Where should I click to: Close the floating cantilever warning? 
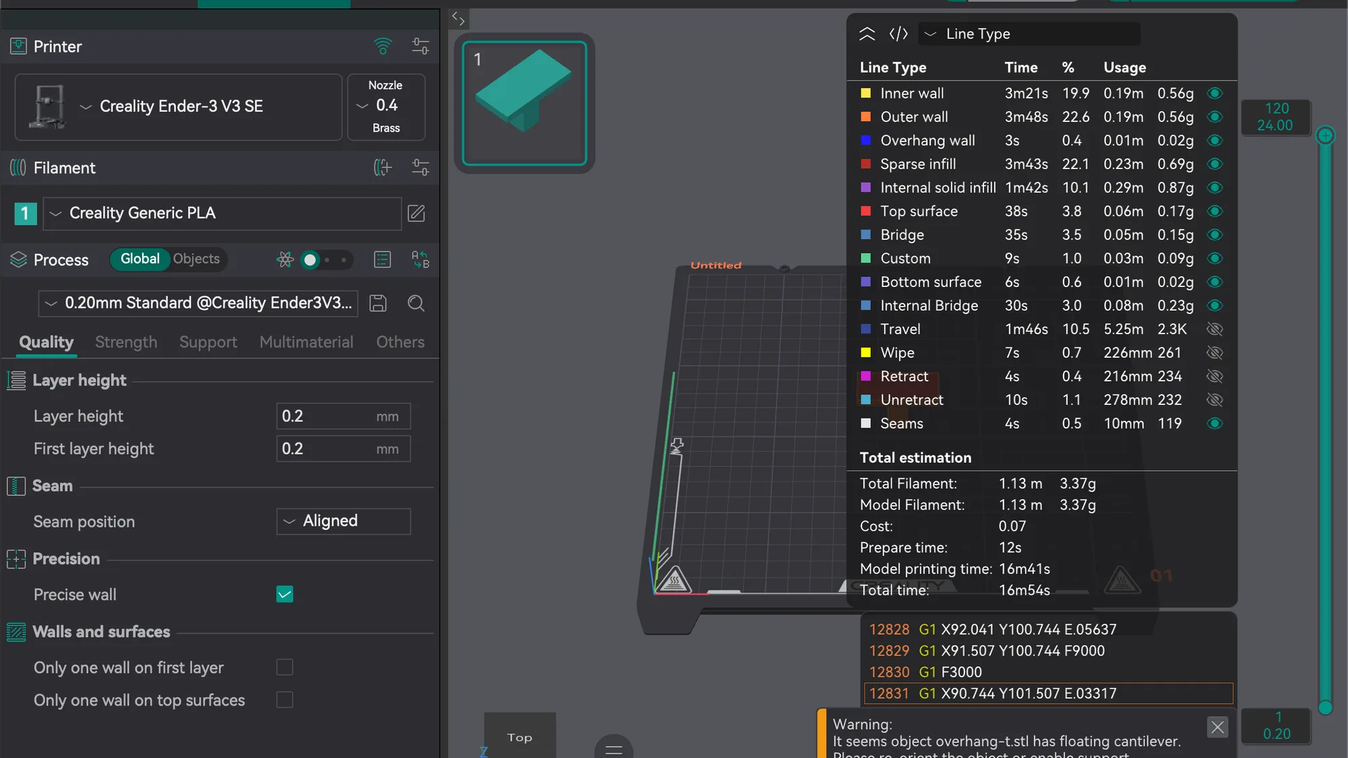[x=1217, y=727]
